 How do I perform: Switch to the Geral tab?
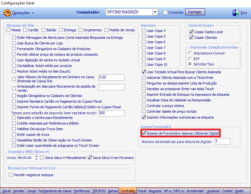(6, 191)
